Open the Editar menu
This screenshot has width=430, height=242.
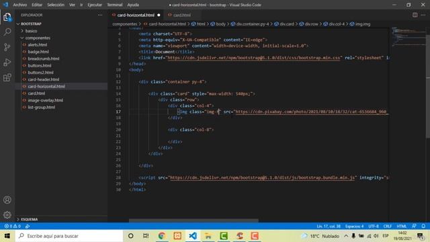pos(37,5)
